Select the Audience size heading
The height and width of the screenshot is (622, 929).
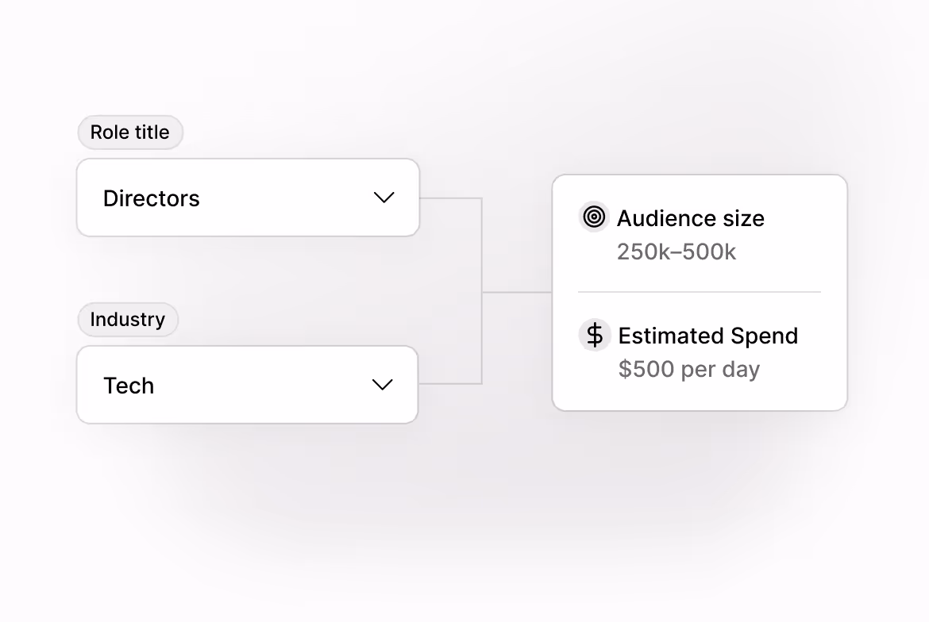690,218
